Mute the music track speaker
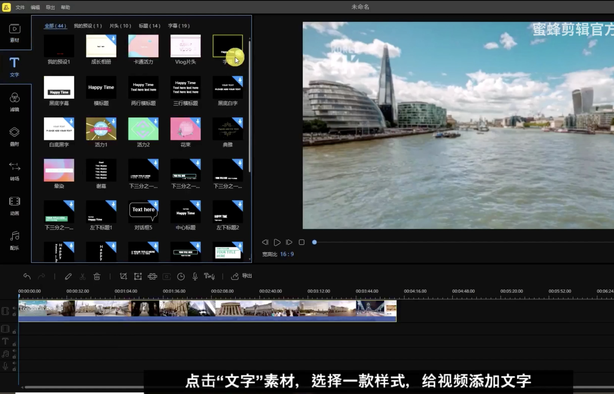 pos(14,351)
